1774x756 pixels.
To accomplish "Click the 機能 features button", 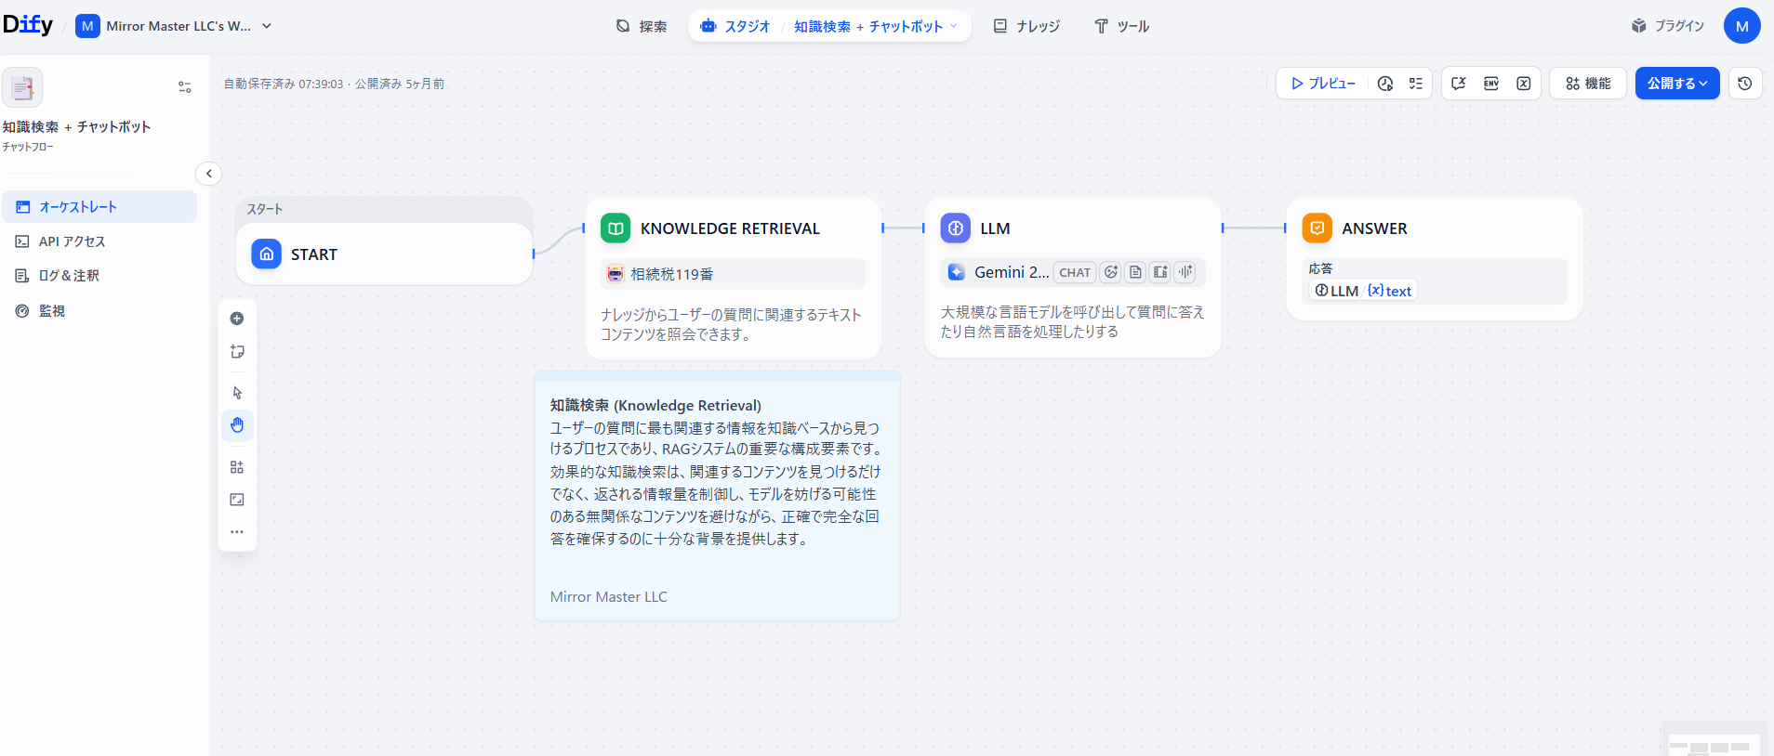I will click(1588, 84).
